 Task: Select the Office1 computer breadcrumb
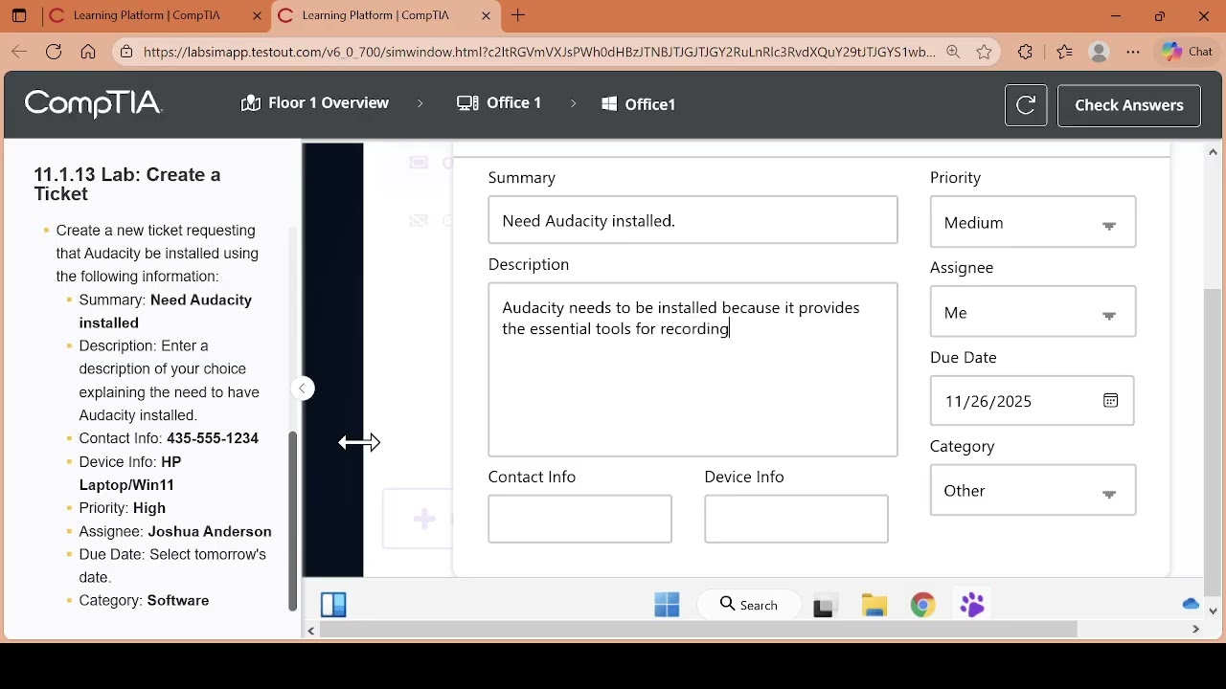coord(638,104)
